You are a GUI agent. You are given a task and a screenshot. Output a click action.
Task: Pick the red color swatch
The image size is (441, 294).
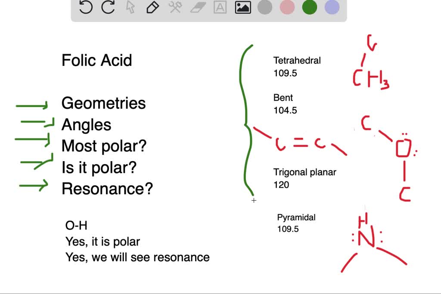point(287,7)
